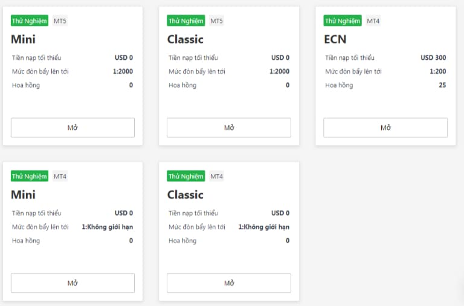Click the MT5 tag on the top Mini card
Screen dimensions: 464x306
60,21
